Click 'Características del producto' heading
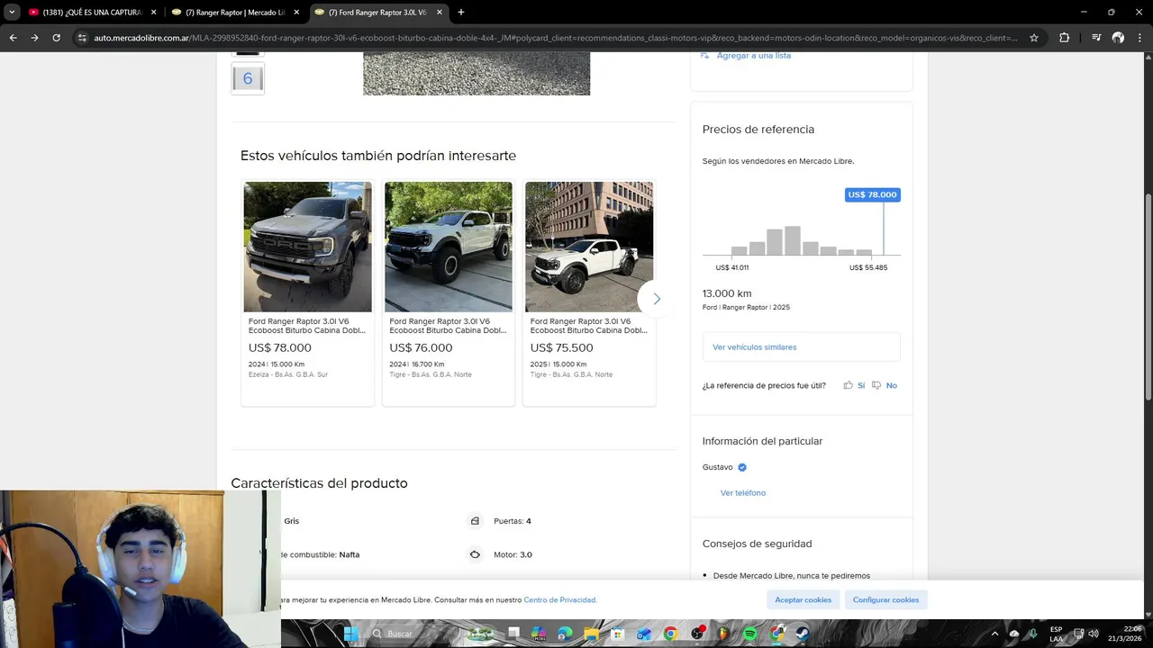 (319, 483)
